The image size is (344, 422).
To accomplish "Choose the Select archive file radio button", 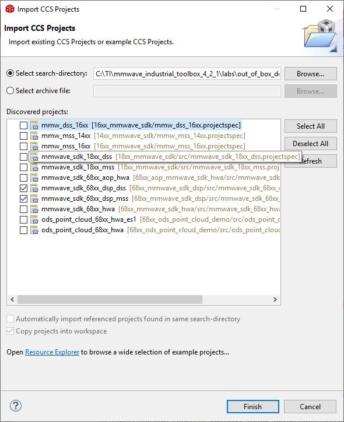I will tap(10, 91).
